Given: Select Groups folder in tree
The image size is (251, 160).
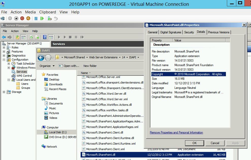Looking at the screenshot, I should 26,88.
